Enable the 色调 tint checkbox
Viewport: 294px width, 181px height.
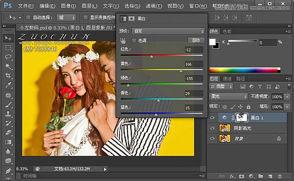[134, 41]
